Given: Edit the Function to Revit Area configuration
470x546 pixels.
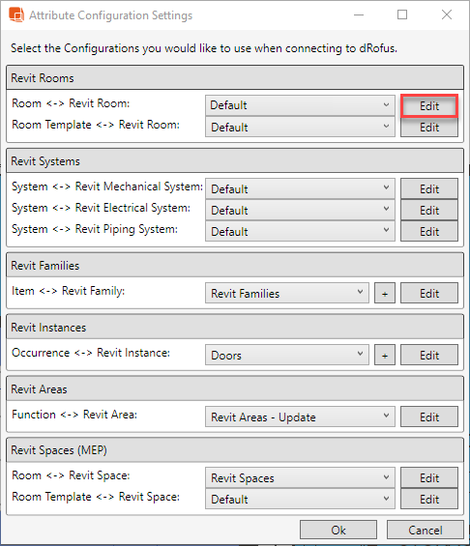Looking at the screenshot, I should point(429,417).
